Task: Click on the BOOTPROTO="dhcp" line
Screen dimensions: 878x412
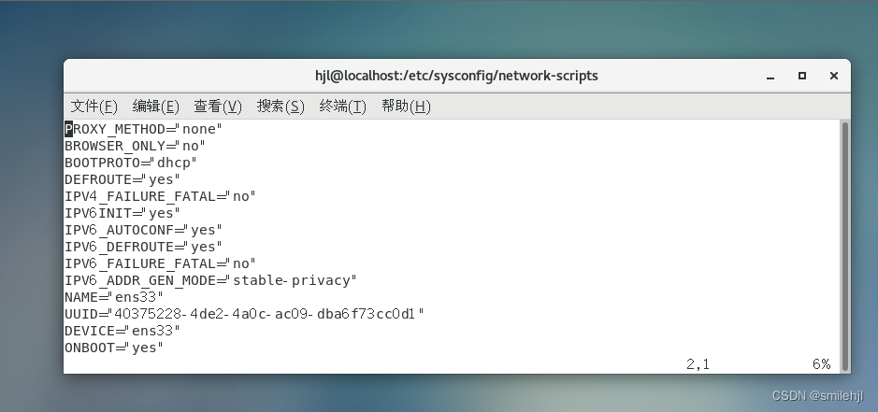Action: pos(131,162)
